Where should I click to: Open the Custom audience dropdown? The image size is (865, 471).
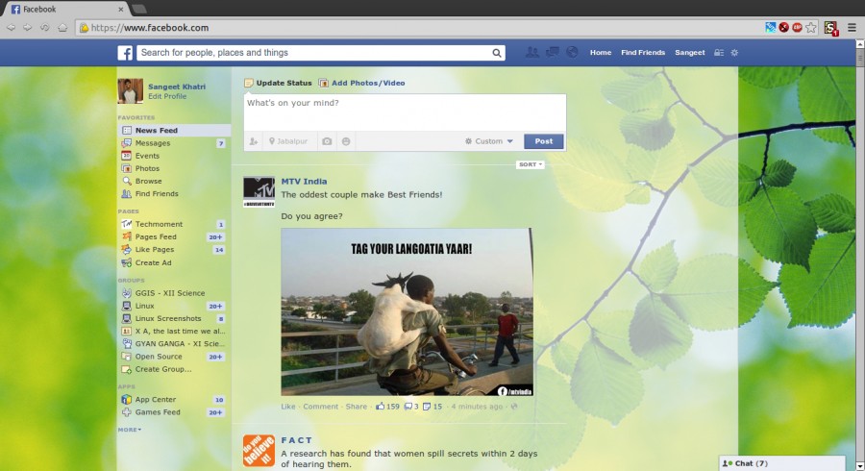[489, 141]
